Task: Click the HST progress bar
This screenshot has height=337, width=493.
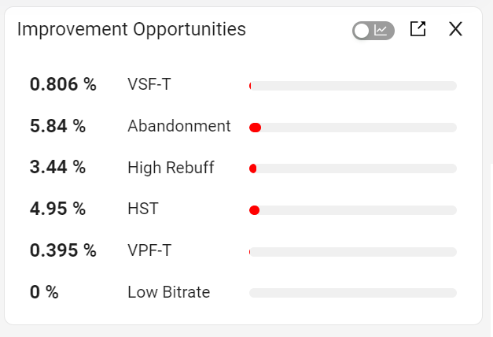Action: click(352, 210)
